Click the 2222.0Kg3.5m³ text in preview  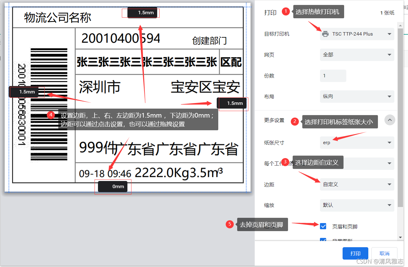179,173
